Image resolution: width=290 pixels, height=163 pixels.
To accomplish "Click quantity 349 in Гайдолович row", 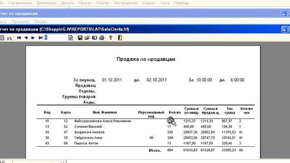I will click(x=170, y=138).
